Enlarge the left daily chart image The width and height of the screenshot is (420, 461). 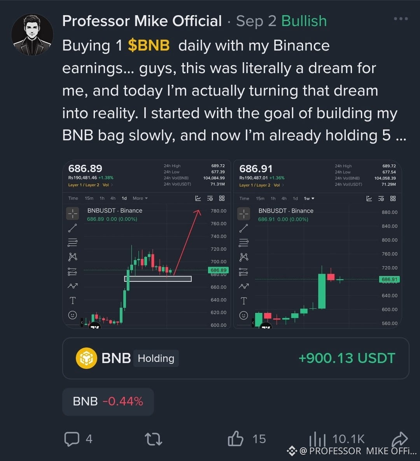click(x=147, y=244)
